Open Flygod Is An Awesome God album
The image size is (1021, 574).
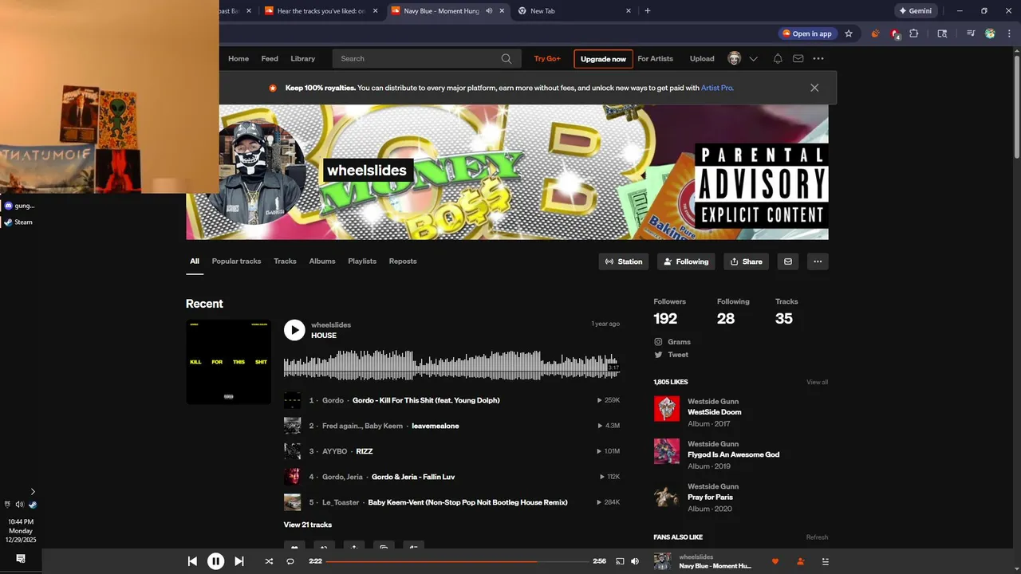tap(733, 454)
